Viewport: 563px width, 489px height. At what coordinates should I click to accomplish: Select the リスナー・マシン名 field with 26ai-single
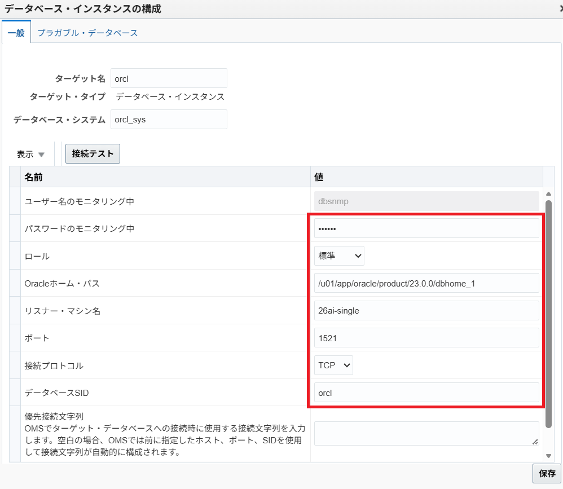coord(426,310)
